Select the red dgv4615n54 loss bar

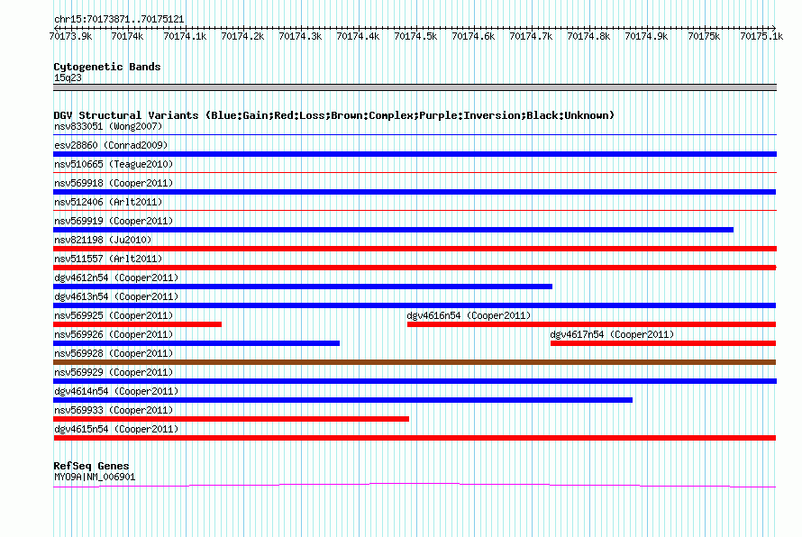coord(415,438)
